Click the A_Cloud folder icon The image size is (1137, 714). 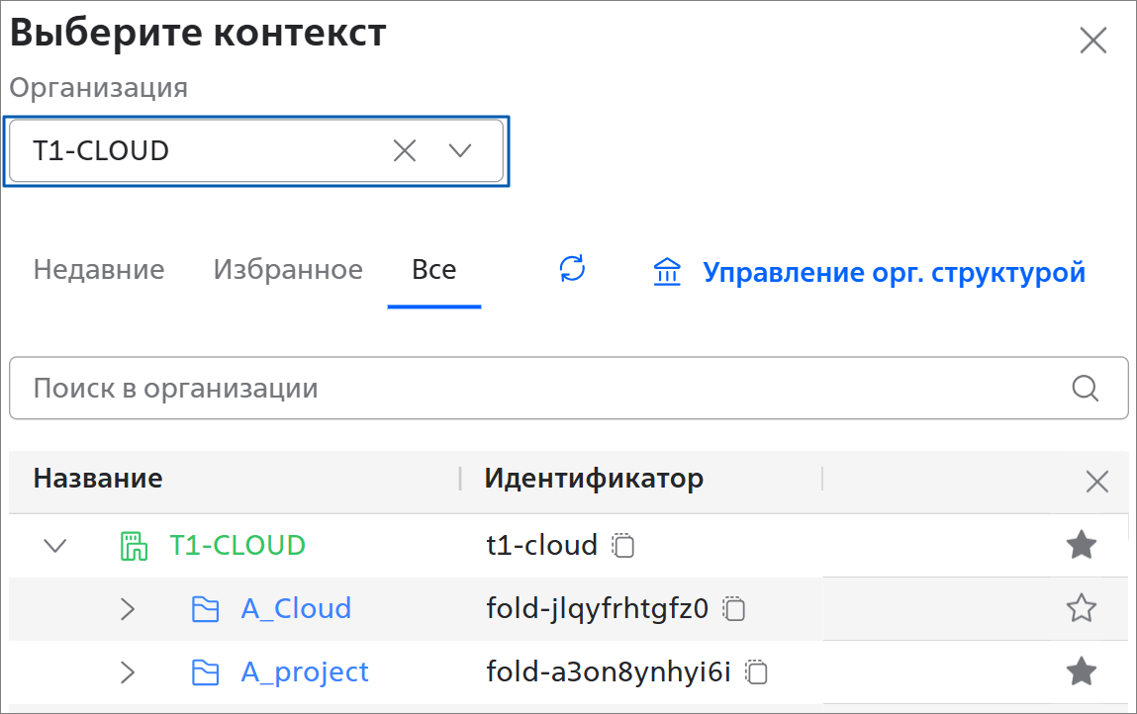pyautogui.click(x=205, y=609)
